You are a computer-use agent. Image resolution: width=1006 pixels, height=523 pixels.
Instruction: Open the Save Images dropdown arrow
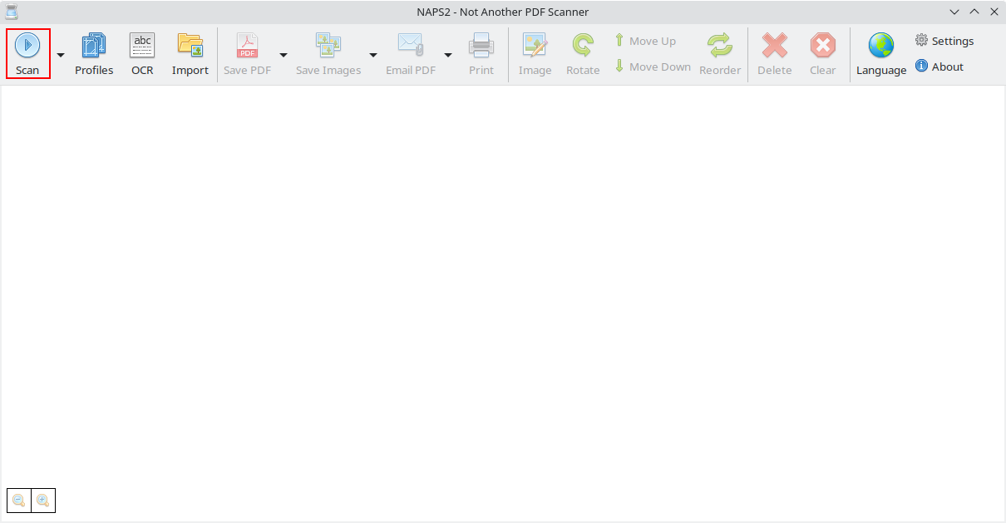pyautogui.click(x=373, y=55)
